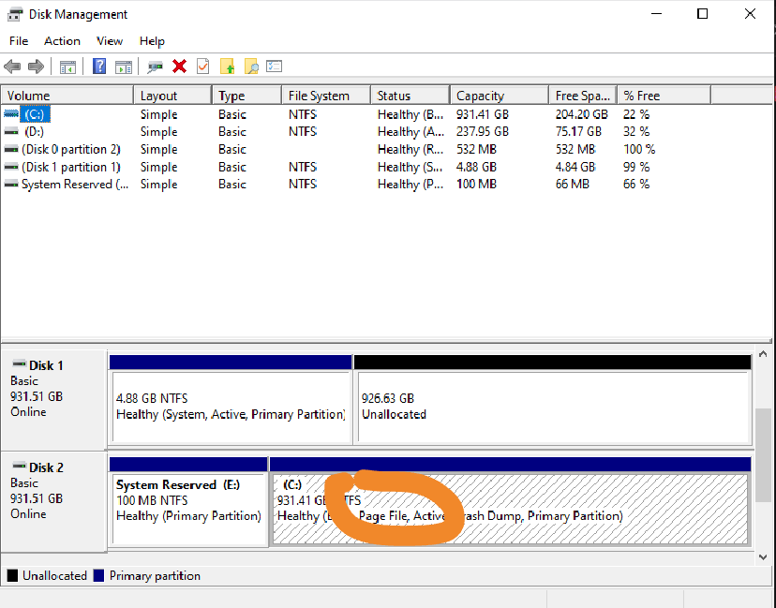The height and width of the screenshot is (608, 776).
Task: Click the scroll down arrow of disk pane
Action: (763, 557)
